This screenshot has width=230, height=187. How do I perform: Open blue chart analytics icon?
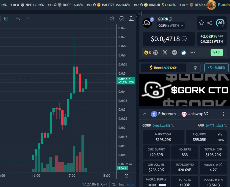tap(184, 52)
